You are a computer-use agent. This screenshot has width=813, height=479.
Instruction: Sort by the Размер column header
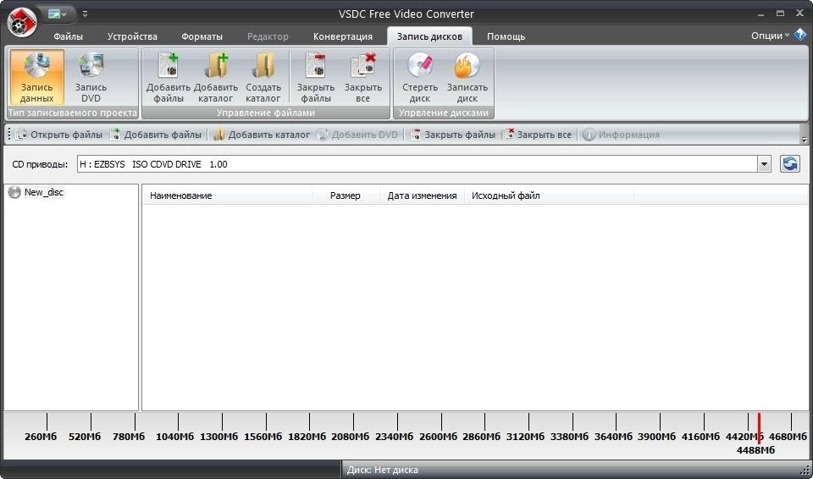pyautogui.click(x=346, y=195)
